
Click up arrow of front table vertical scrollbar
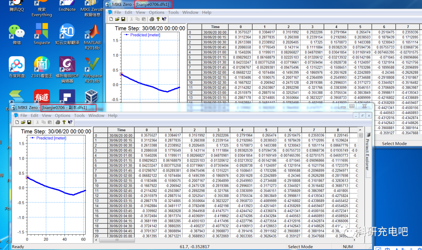coord(360,130)
